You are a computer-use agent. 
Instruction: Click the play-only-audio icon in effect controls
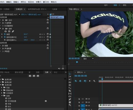coord(59,69)
